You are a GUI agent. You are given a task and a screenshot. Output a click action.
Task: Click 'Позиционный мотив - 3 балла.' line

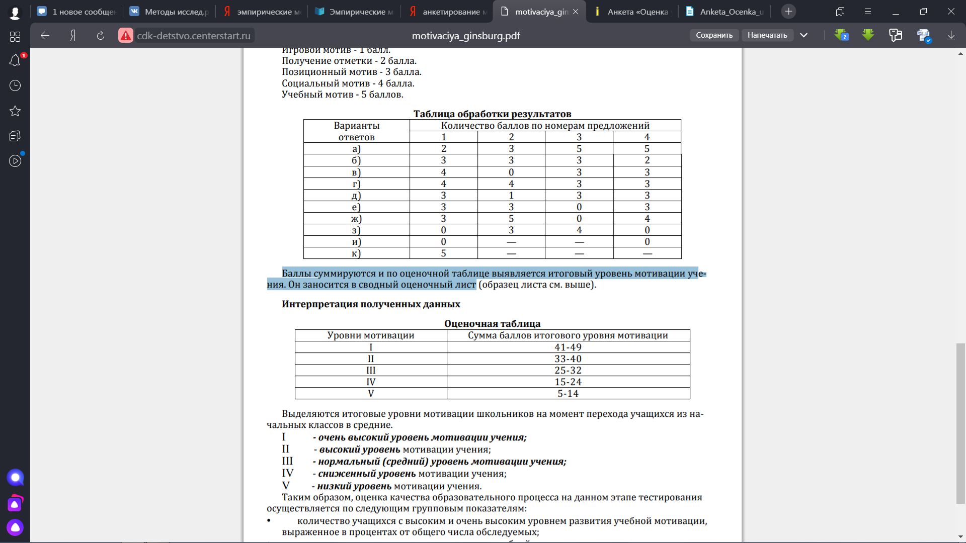[x=352, y=72]
